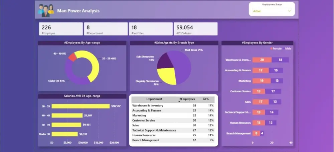The height and width of the screenshot is (152, 334).
Task: Click the sort arrow under #Empolyees header
Action: (x=179, y=102)
